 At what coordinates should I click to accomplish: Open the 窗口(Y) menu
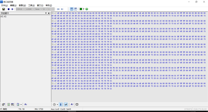click(40, 6)
